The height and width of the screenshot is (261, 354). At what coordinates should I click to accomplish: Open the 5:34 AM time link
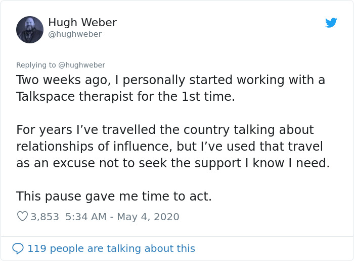[x=86, y=217]
